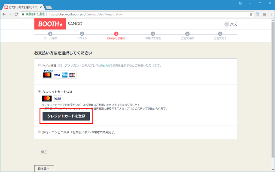Click the PayPal cards logo image

point(59,74)
